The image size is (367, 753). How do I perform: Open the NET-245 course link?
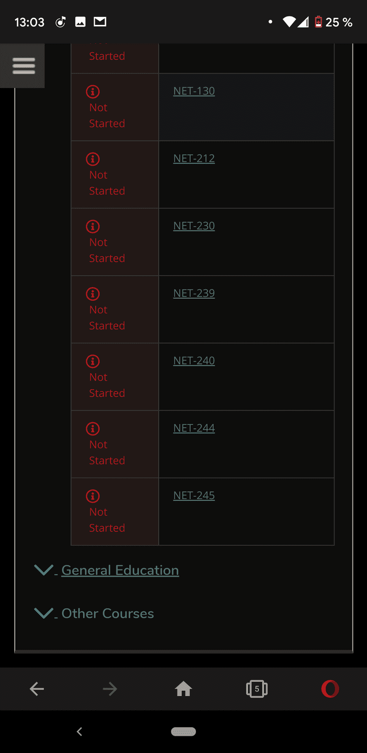point(194,496)
